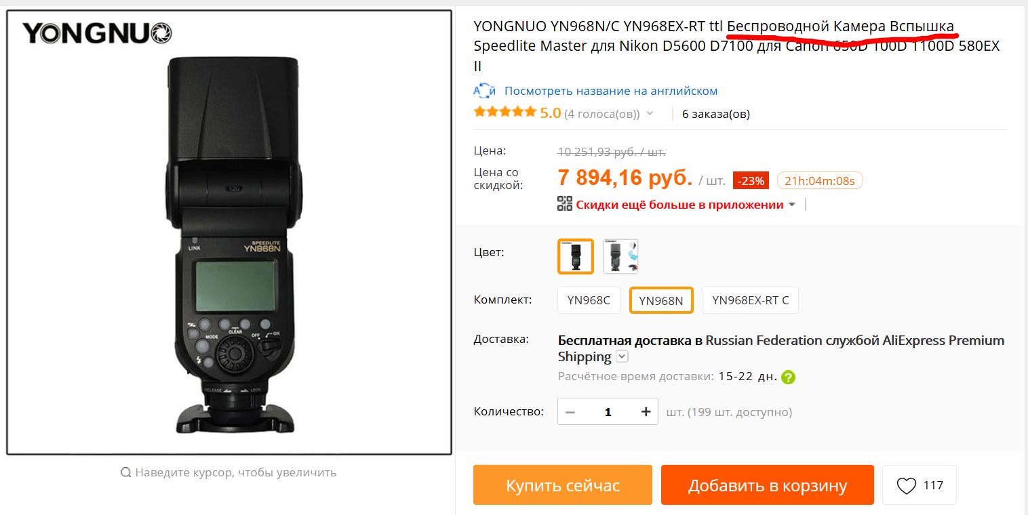This screenshot has width=1028, height=515.
Task: Click the heart wishlist icon
Action: click(x=907, y=486)
